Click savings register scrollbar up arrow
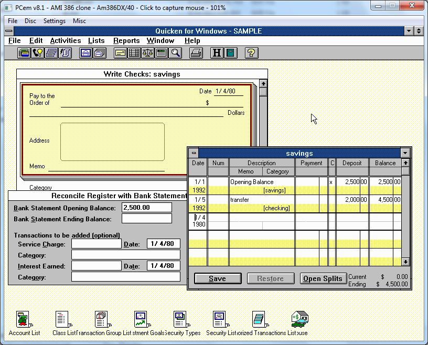Screen dimensions: 428x345 click(x=405, y=163)
